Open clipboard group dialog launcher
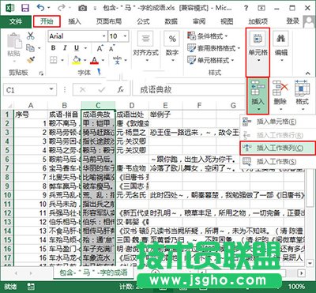316x293 pixels. 41,73
